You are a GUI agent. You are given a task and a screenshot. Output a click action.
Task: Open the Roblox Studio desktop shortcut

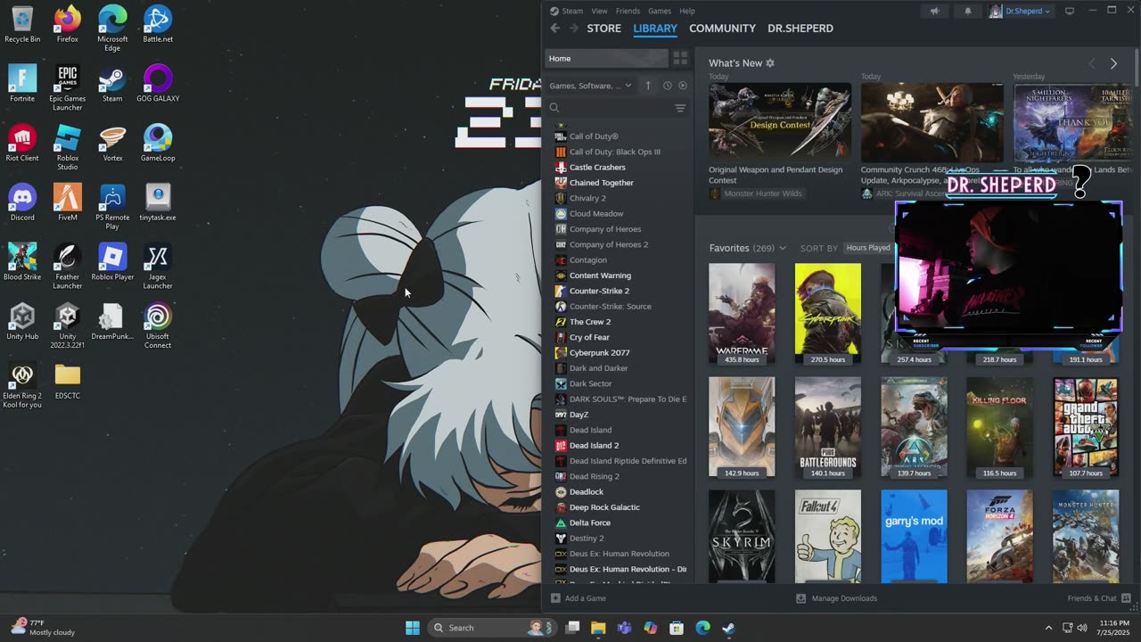tap(67, 148)
